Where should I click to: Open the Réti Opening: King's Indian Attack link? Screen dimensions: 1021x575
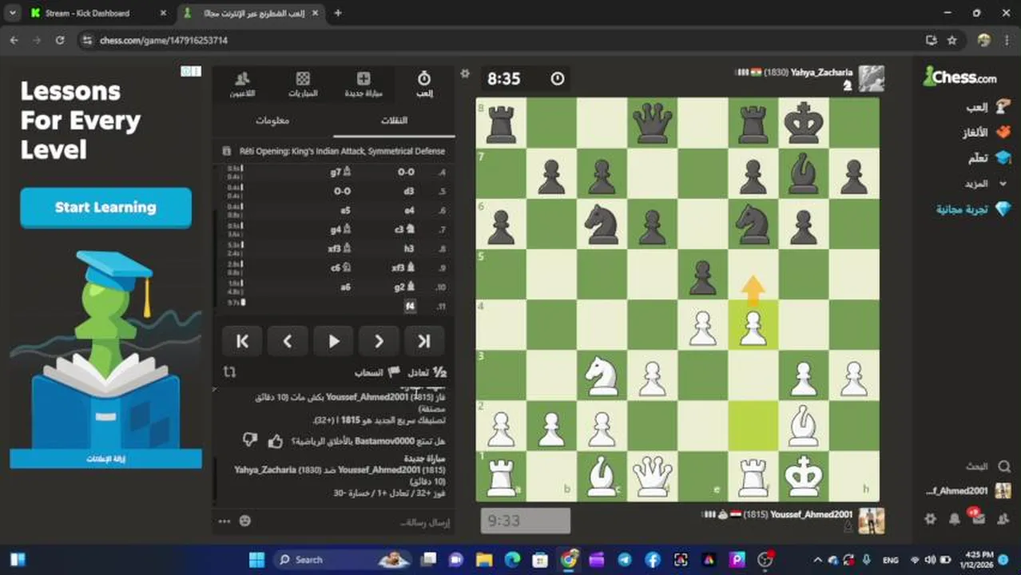[342, 151]
